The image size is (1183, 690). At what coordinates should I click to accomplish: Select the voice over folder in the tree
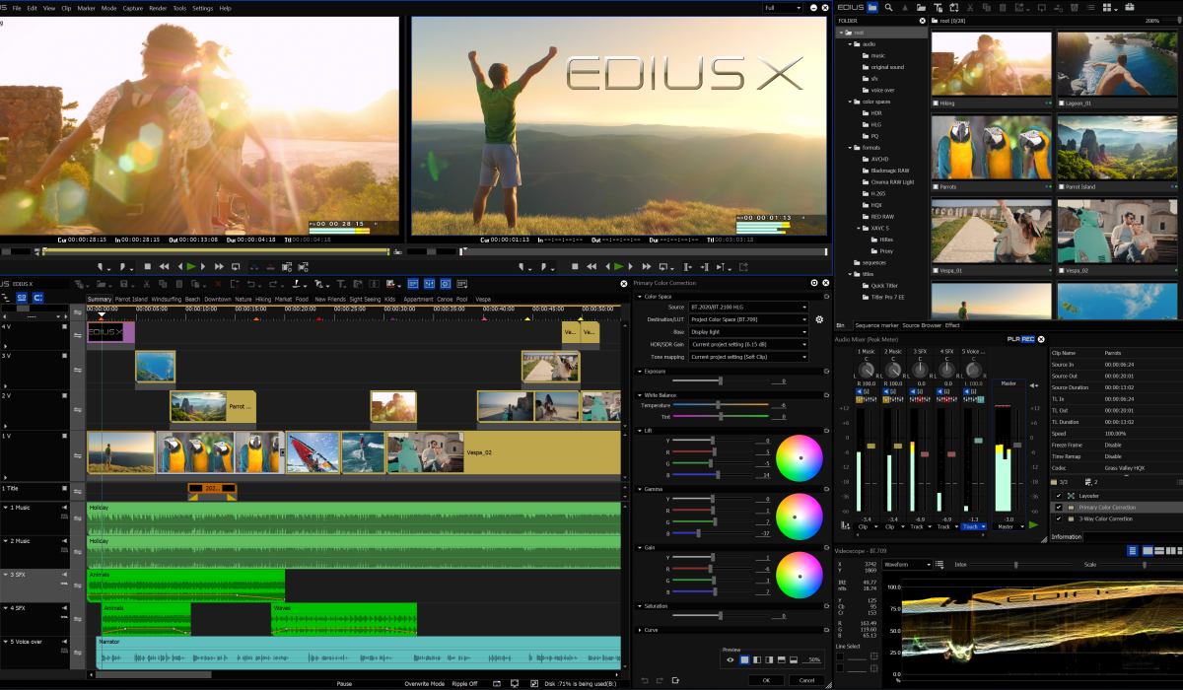pos(884,90)
